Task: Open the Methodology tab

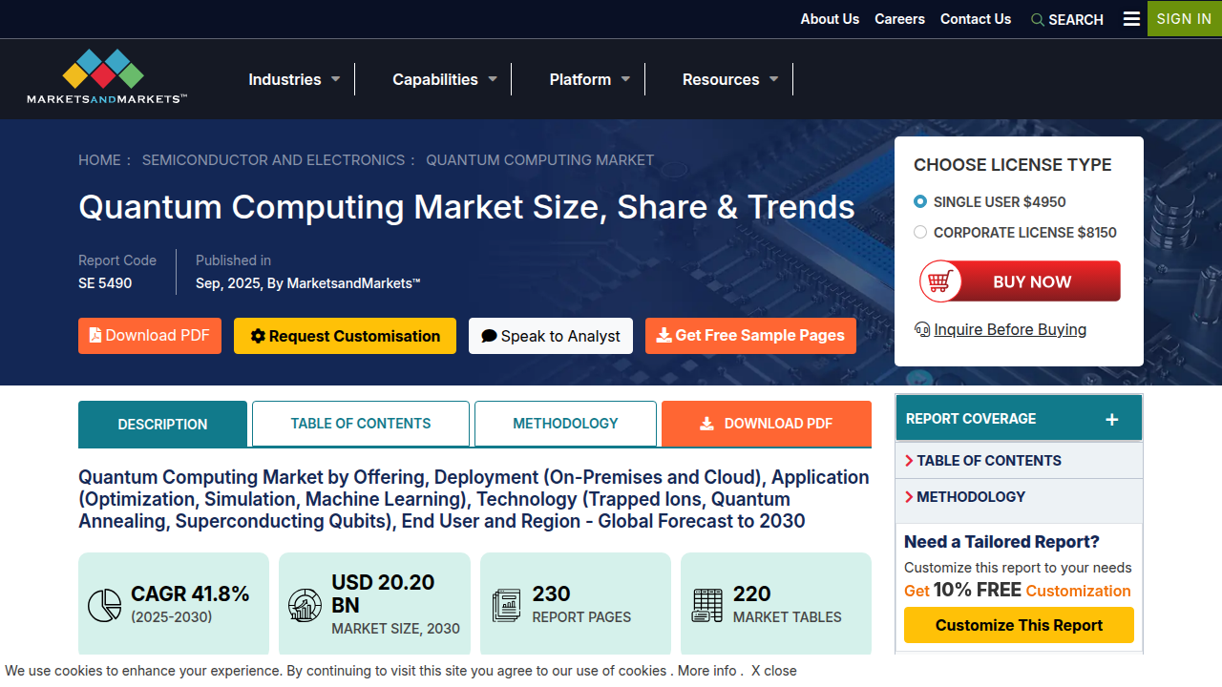Action: tap(565, 424)
